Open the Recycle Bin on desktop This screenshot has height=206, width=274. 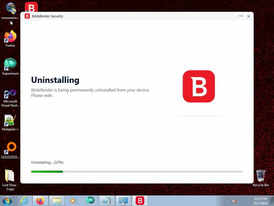261,178
